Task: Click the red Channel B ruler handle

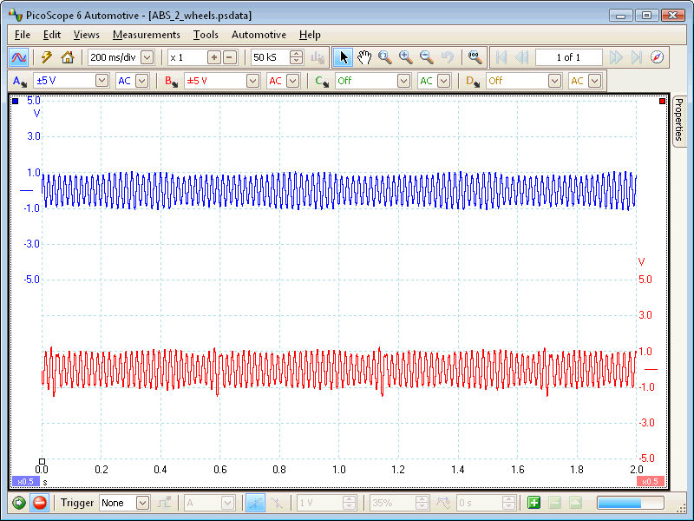Action: click(x=662, y=102)
